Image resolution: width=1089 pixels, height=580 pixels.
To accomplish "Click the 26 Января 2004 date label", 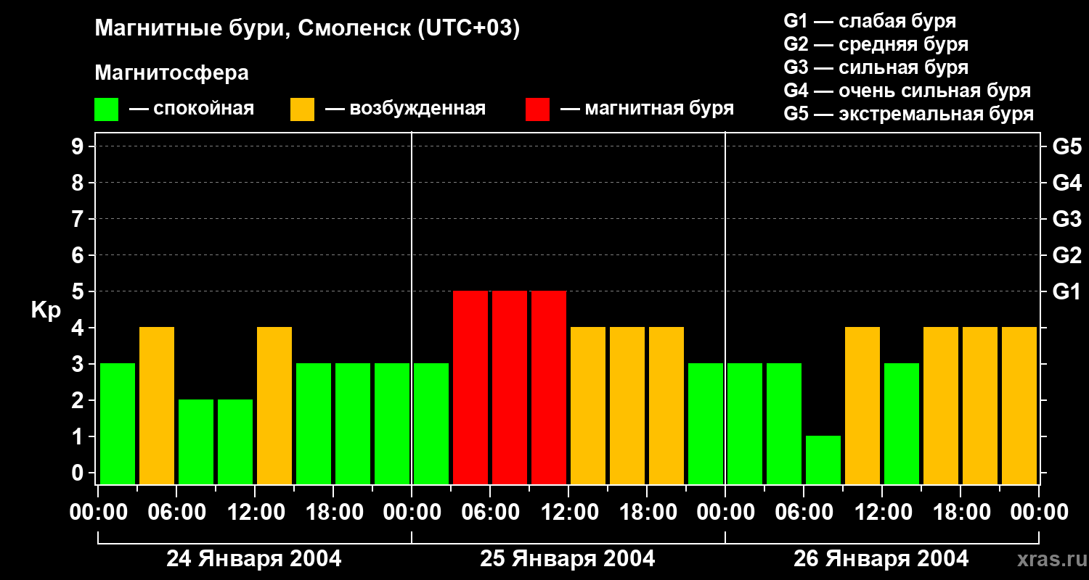I will pos(881,559).
